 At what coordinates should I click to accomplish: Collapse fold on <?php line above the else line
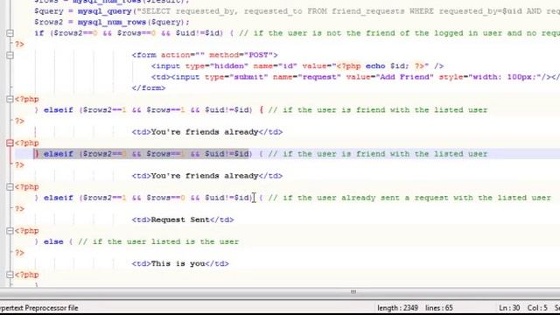click(x=10, y=231)
